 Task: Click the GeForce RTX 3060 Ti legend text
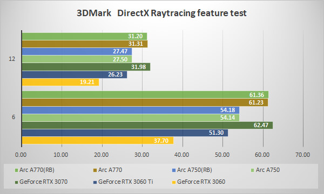point(126,182)
